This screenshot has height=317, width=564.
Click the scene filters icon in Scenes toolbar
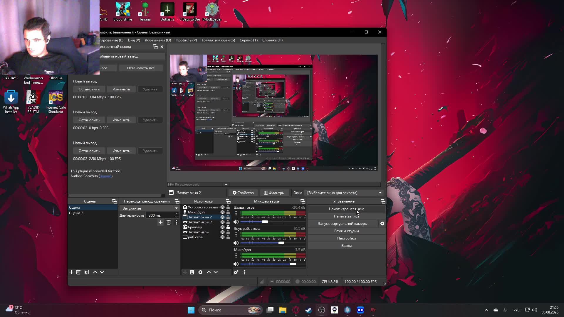pos(87,272)
